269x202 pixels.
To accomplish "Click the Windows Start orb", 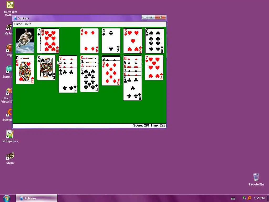I will tap(7, 198).
